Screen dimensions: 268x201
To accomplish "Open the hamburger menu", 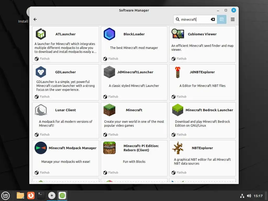I will 233,19.
